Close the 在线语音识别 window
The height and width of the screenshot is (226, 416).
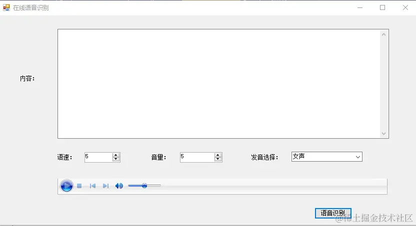click(405, 7)
